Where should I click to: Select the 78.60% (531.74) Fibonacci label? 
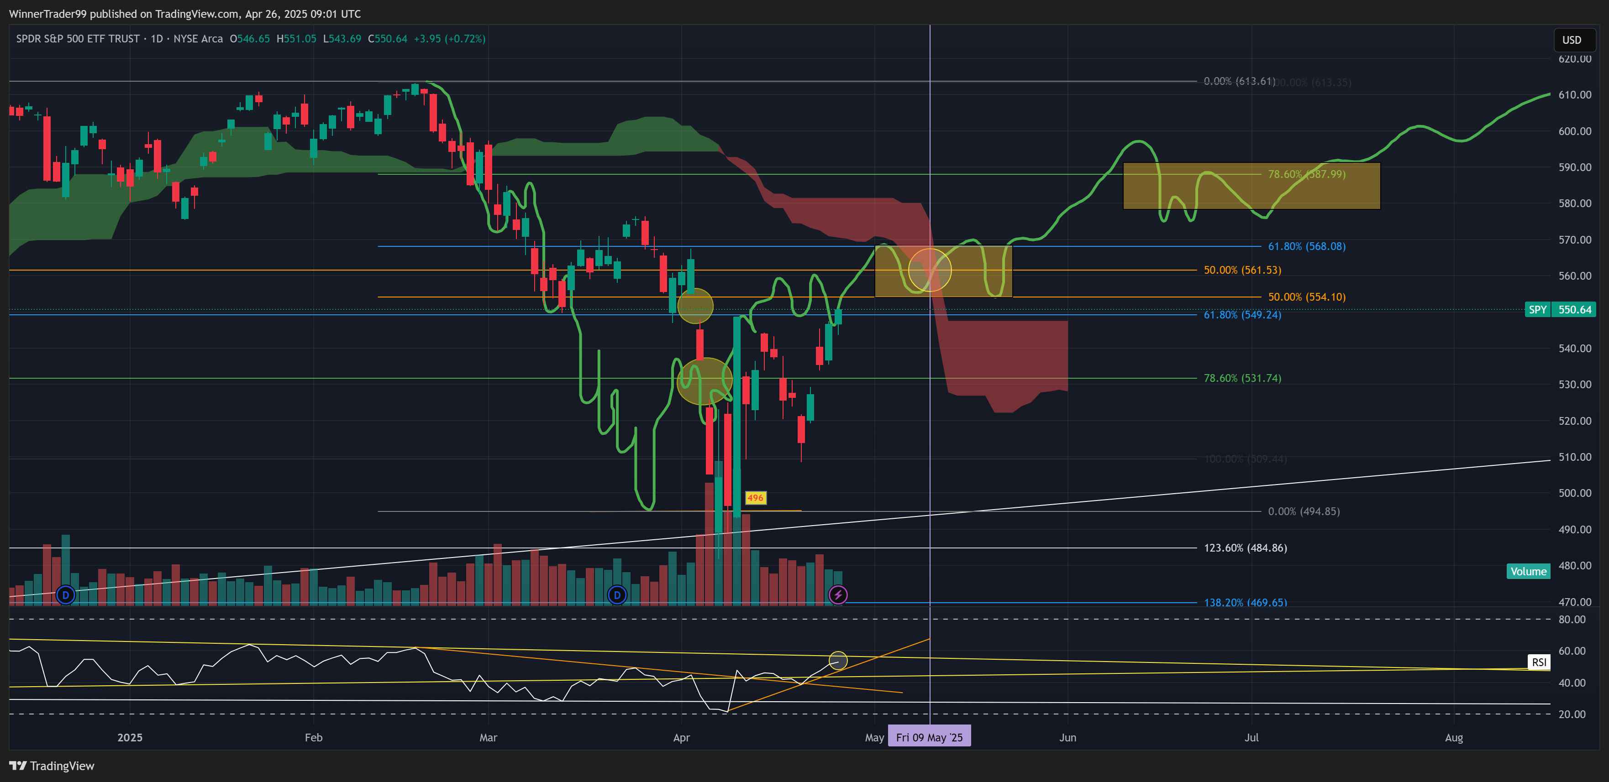[x=1242, y=378]
